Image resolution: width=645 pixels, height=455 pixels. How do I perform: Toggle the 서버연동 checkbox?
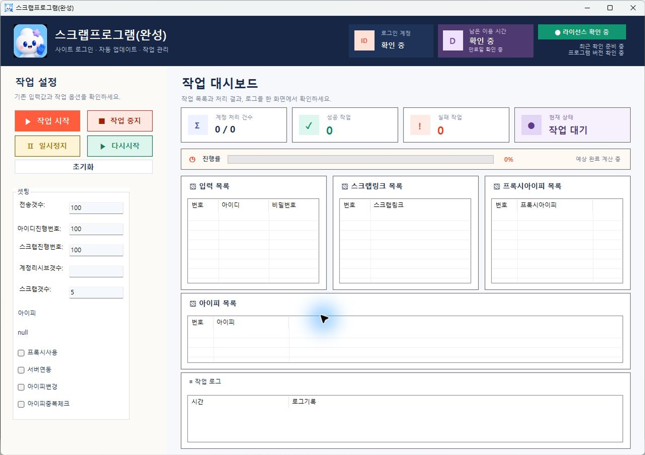(21, 370)
